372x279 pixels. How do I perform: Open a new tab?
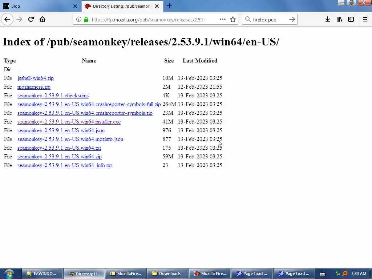click(x=169, y=6)
